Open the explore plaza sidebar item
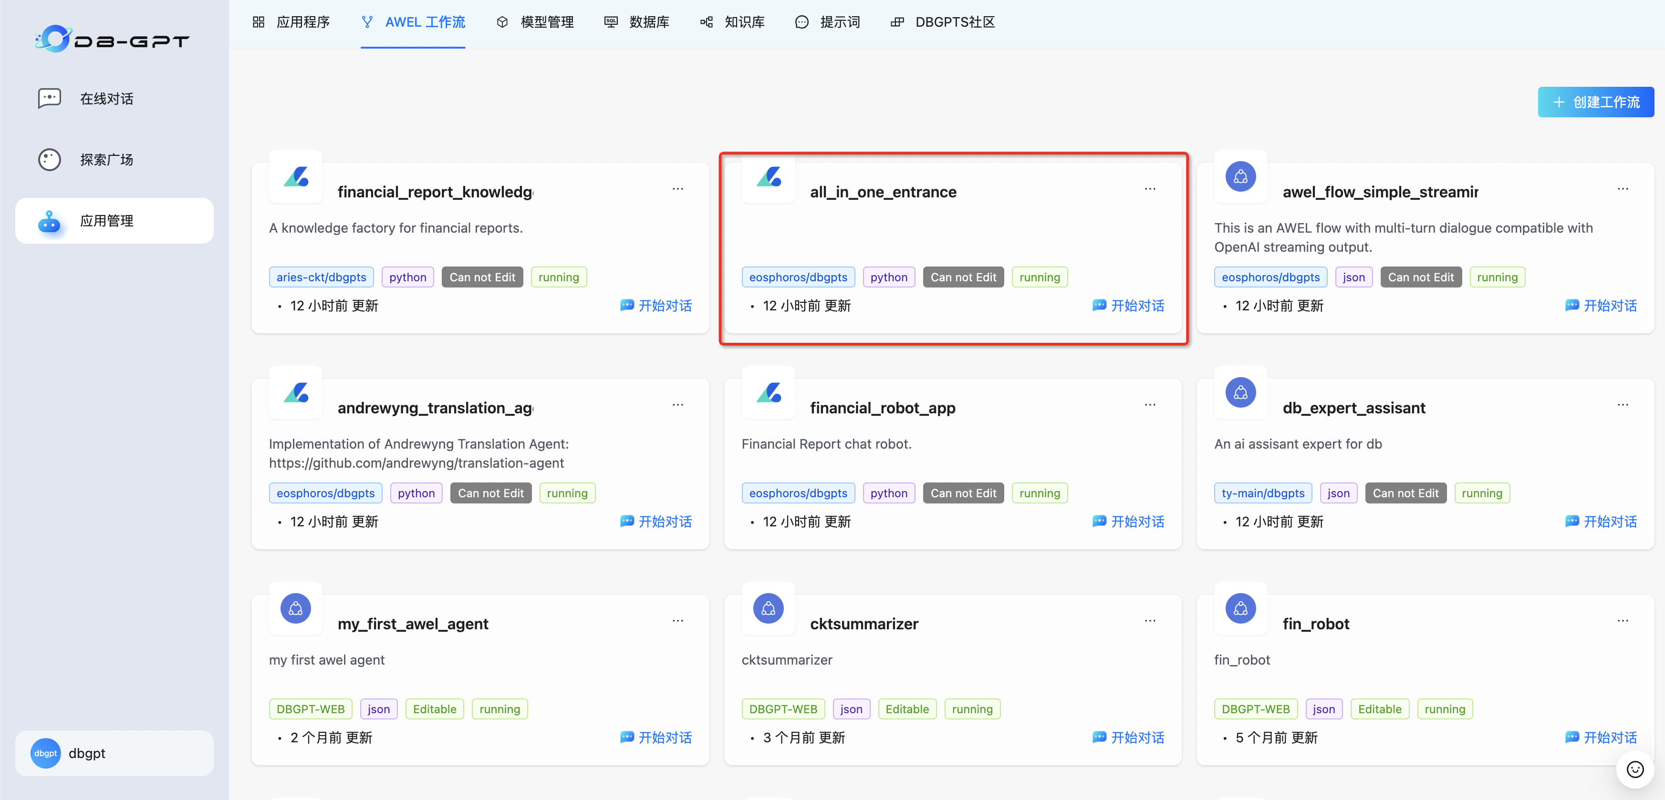1665x800 pixels. pos(106,160)
